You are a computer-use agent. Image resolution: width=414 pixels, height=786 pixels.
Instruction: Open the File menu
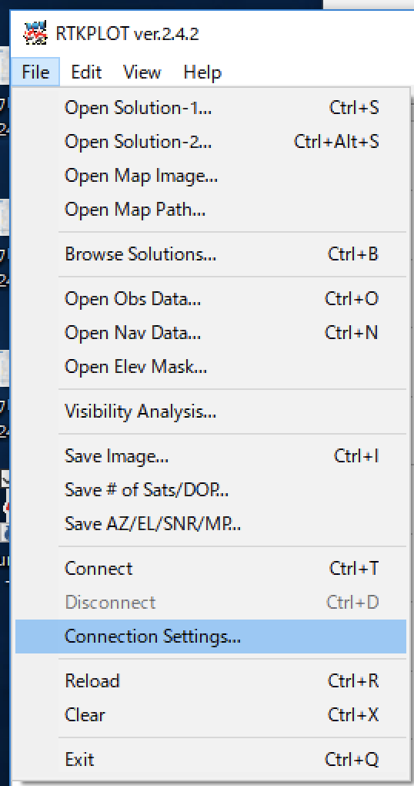pyautogui.click(x=35, y=72)
